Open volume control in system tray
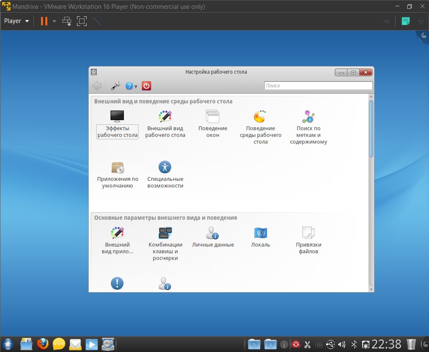This screenshot has height=352, width=429. pyautogui.click(x=342, y=344)
